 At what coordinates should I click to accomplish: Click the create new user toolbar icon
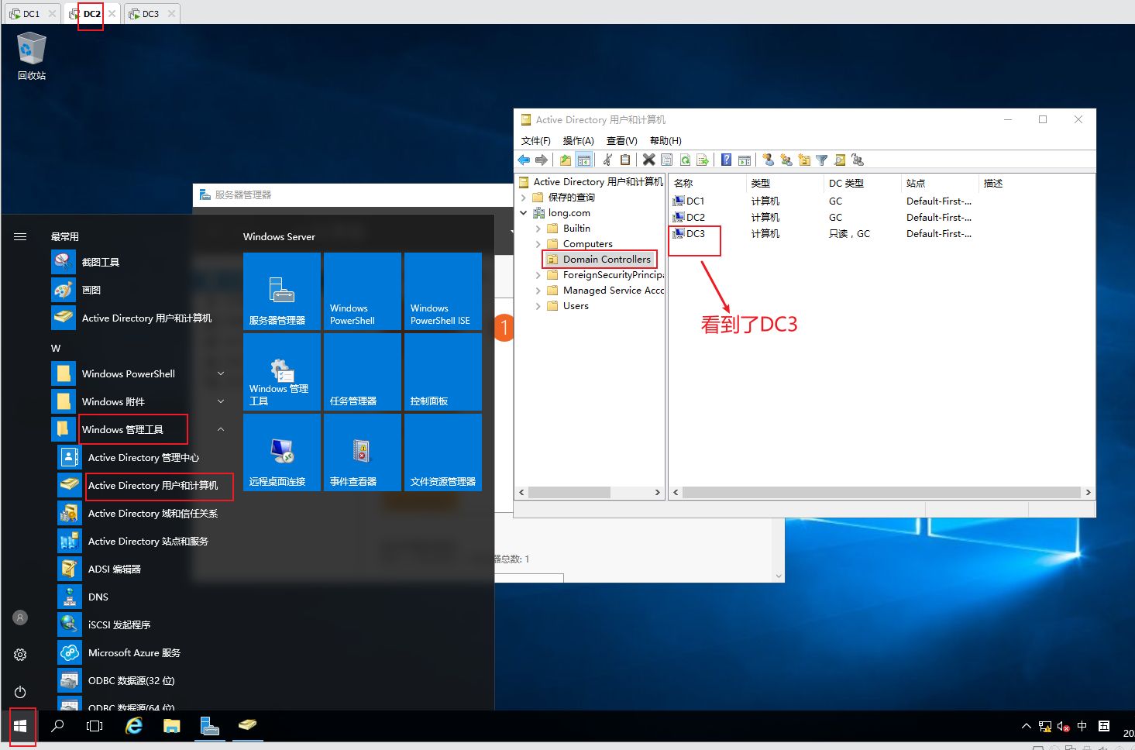click(768, 160)
